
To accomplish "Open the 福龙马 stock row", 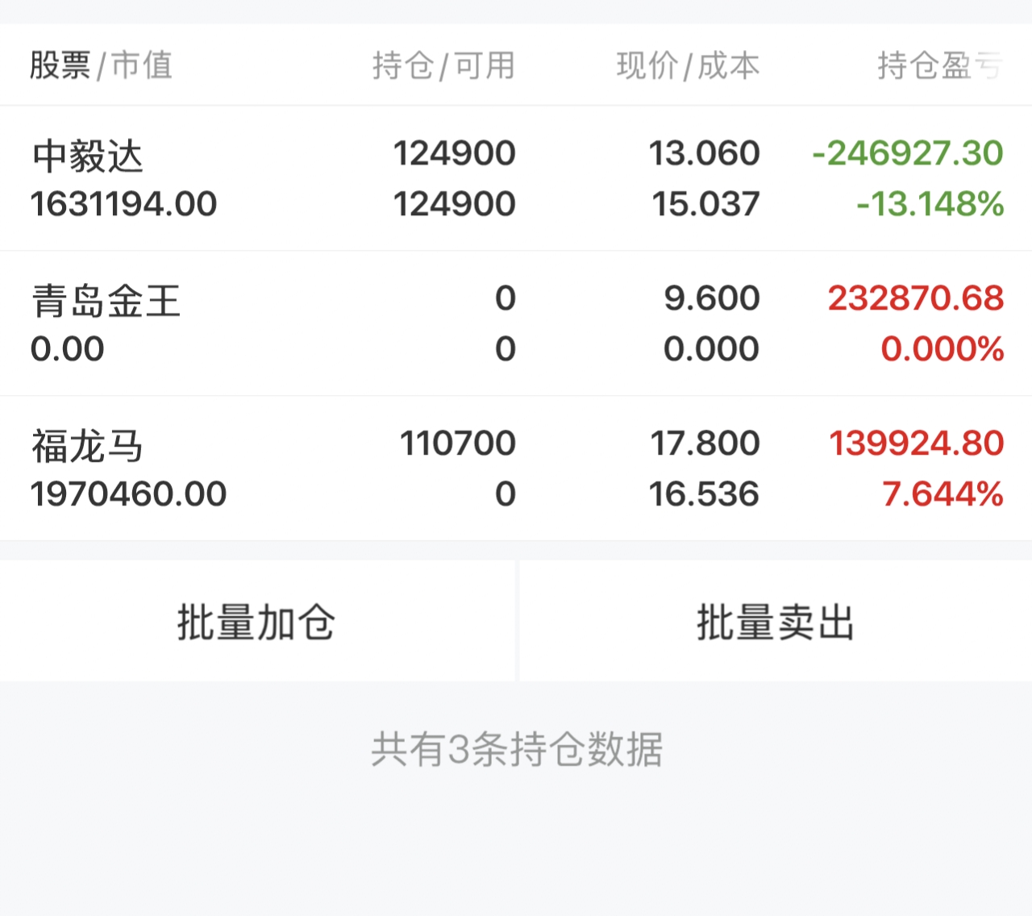I will point(516,468).
